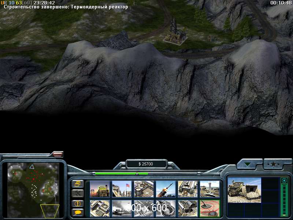Click the green experience bar star icon

tap(284, 181)
